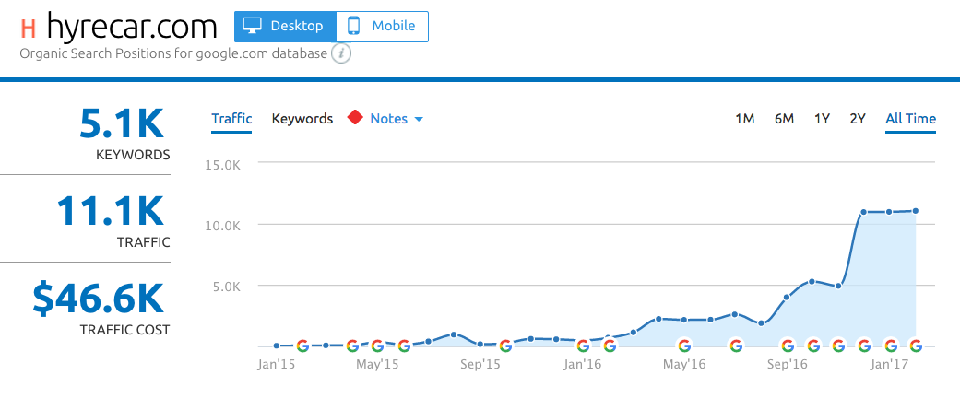
Task: Switch to the Mobile view
Action: coord(382,27)
